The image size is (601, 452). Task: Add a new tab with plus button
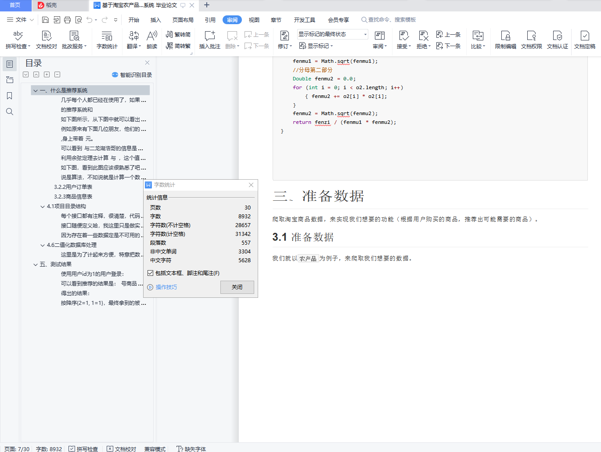pos(207,5)
